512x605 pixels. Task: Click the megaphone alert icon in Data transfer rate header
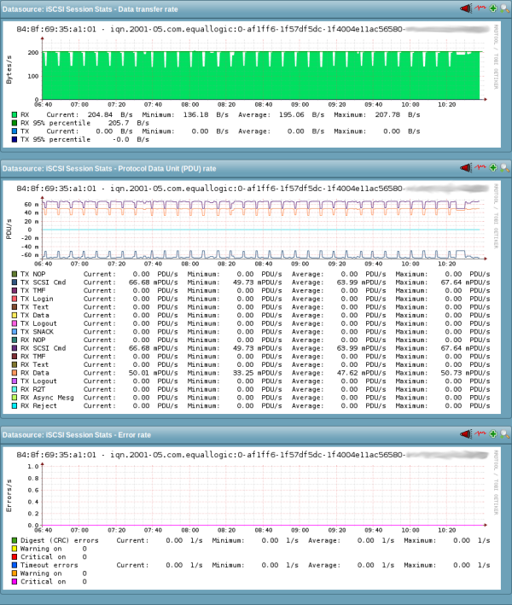pyautogui.click(x=466, y=8)
